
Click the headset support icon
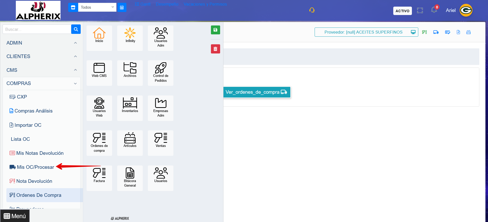tap(312, 10)
